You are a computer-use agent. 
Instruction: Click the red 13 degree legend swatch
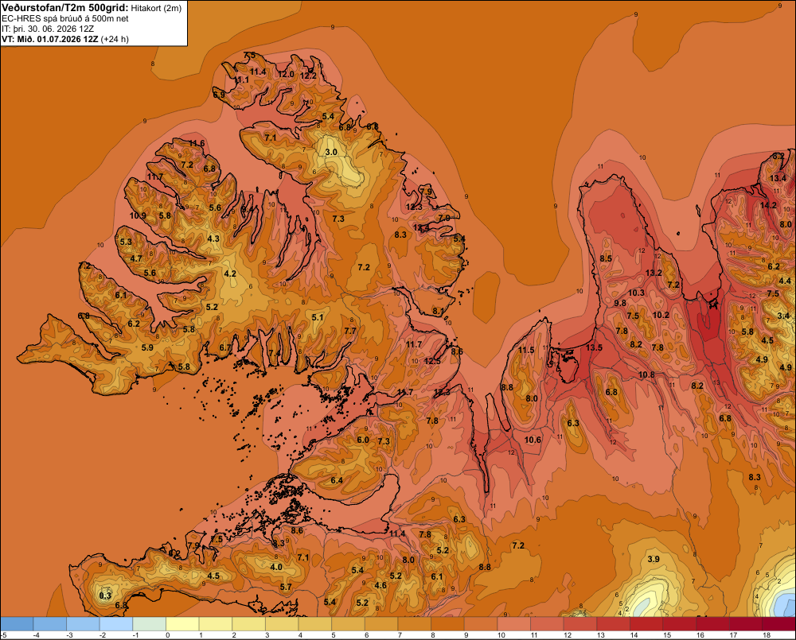click(613, 624)
